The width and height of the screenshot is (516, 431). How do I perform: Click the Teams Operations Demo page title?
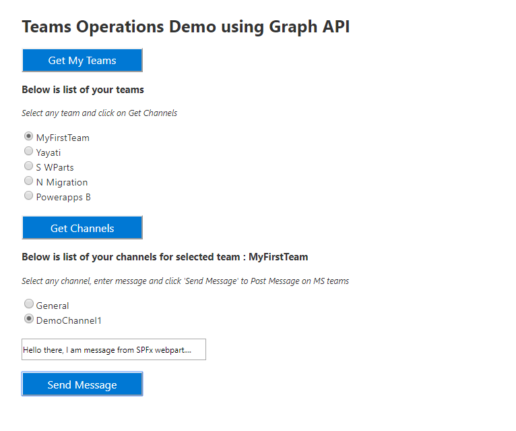[186, 27]
